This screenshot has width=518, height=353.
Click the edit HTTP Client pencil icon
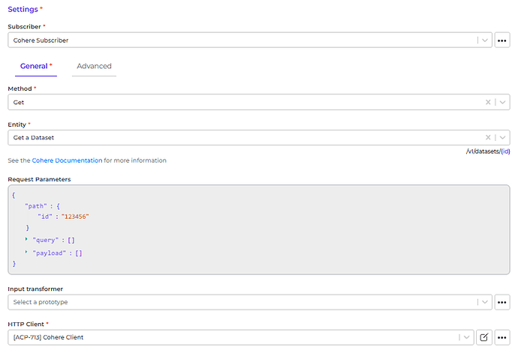(x=484, y=337)
